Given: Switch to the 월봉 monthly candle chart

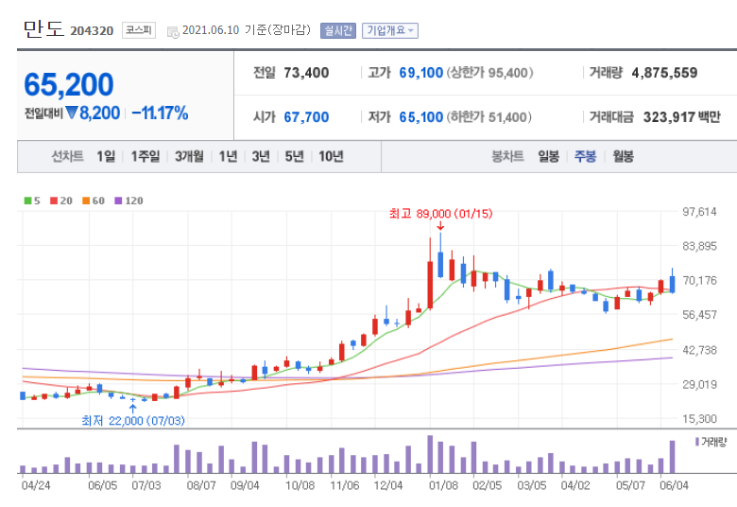Looking at the screenshot, I should [623, 156].
